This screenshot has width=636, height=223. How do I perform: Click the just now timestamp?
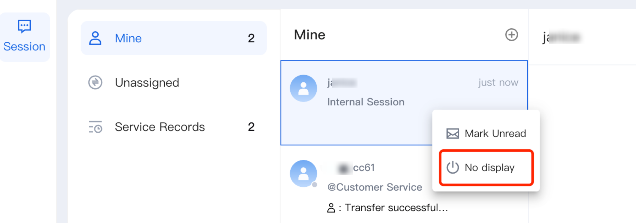click(x=498, y=82)
